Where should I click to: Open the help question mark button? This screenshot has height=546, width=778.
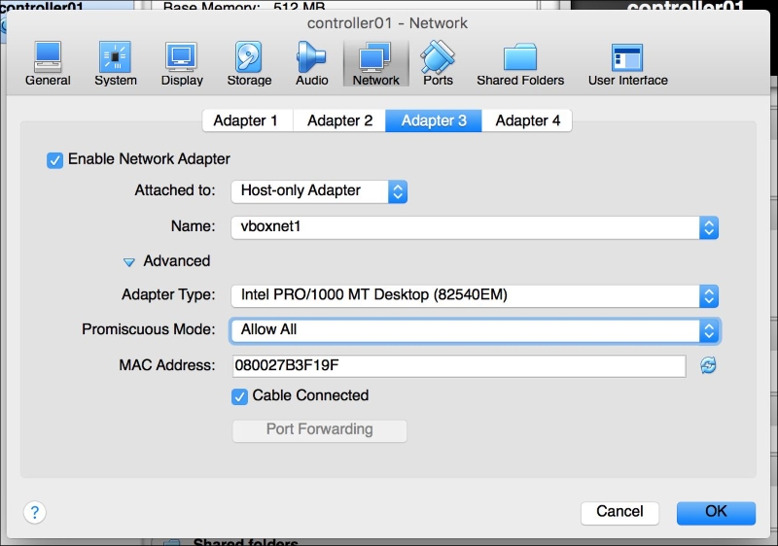pos(35,512)
